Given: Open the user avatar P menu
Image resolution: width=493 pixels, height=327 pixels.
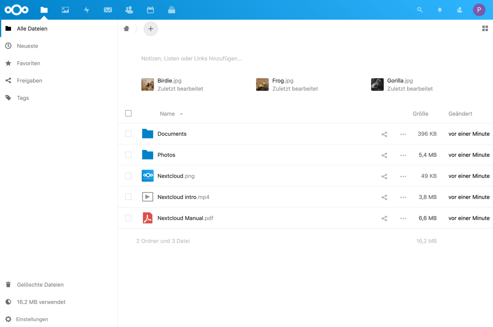Looking at the screenshot, I should pos(479,10).
